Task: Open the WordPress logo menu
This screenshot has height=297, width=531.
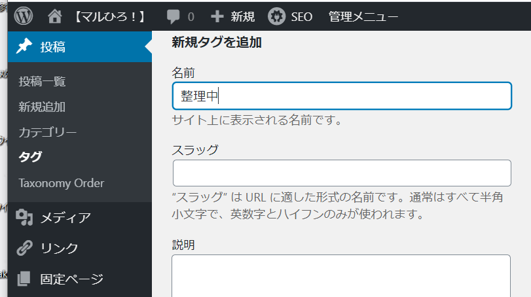Action: (x=24, y=16)
